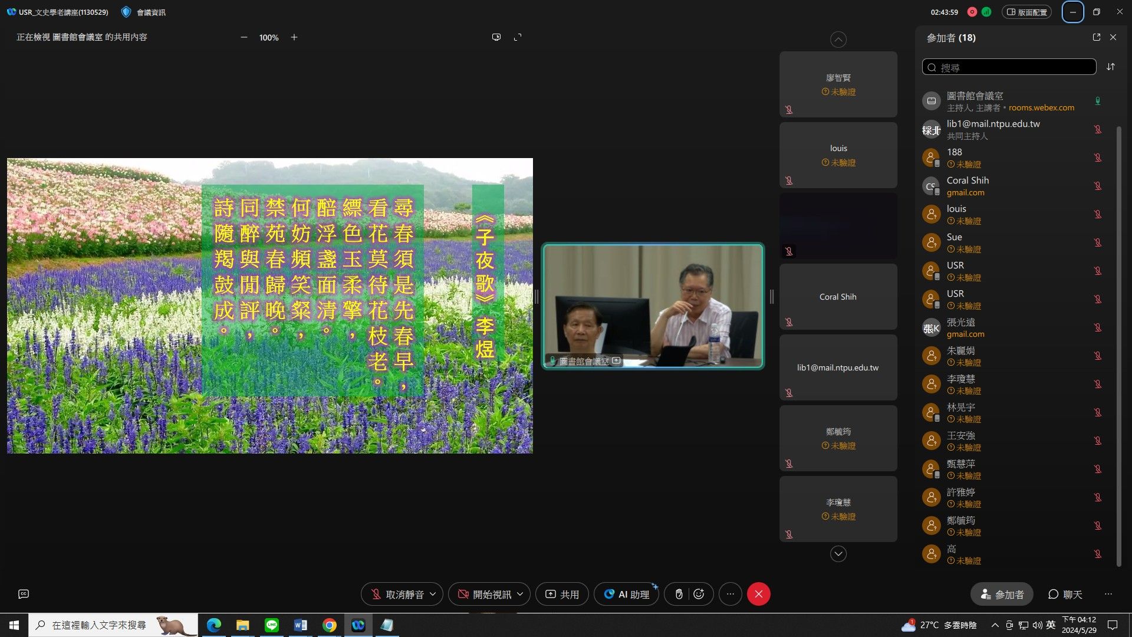Pop out the participants panel
The width and height of the screenshot is (1132, 637).
point(1096,37)
